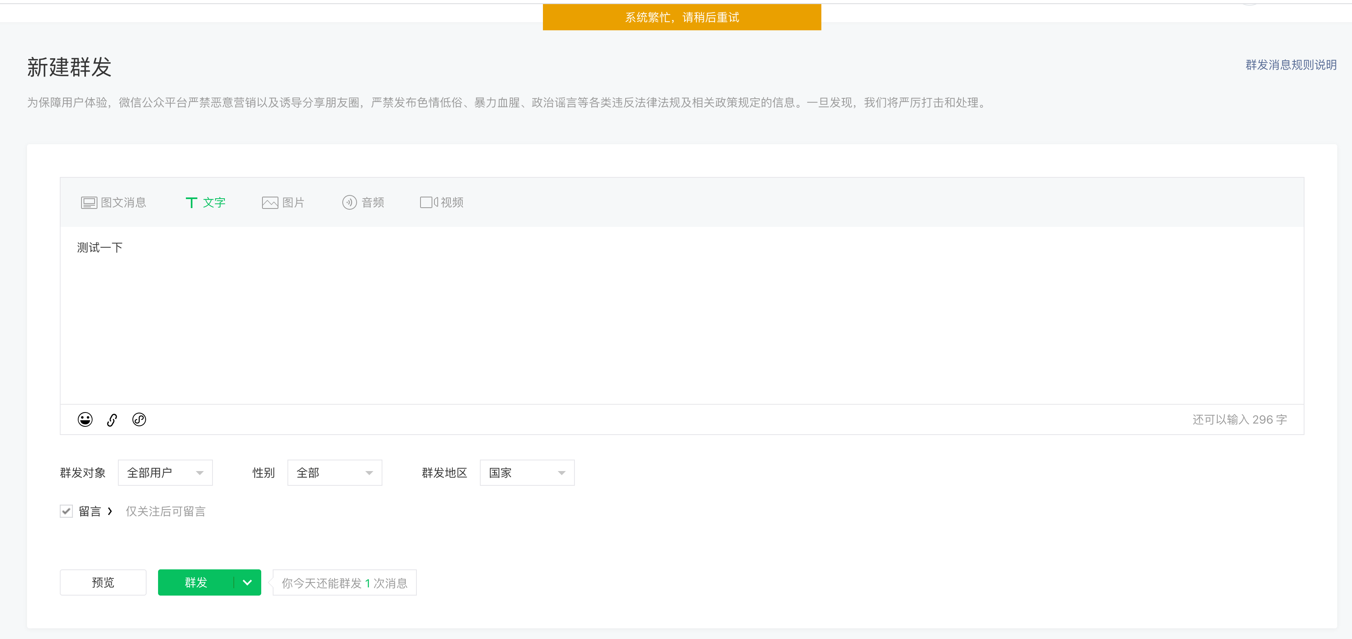Viewport: 1352px width, 639px height.
Task: Open the 群发地区 国家 dropdown
Action: [527, 473]
